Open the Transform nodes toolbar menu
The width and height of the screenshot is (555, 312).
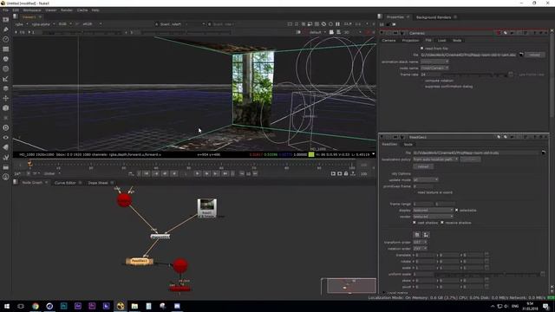(x=6, y=98)
